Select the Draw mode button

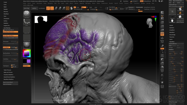coord(52,8)
